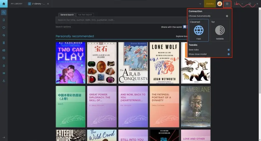Click the settings gear icon in top bar

227,4
